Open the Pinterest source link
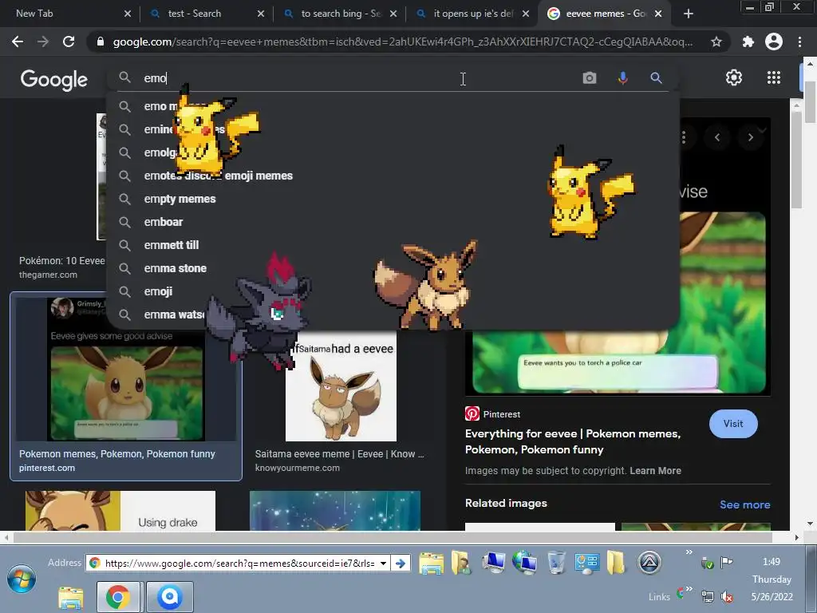 (493, 414)
